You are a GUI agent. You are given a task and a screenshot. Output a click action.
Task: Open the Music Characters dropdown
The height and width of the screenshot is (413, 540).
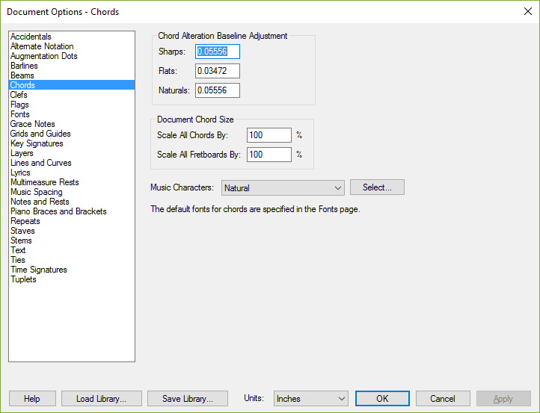(x=283, y=187)
